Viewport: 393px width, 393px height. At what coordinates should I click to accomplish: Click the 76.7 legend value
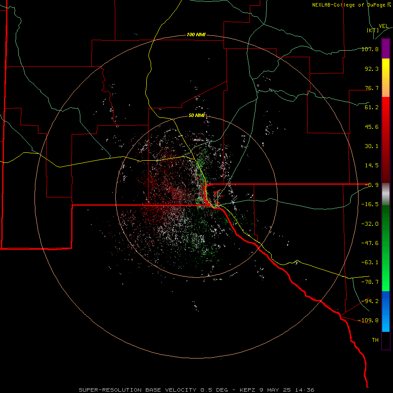tap(372, 88)
